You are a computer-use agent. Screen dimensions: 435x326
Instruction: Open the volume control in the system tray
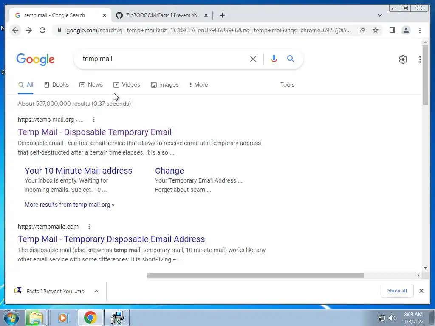(392, 318)
